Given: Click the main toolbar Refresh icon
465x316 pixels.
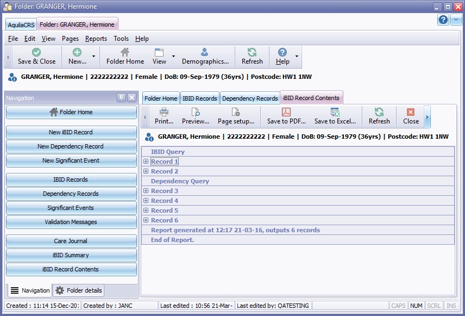Looking at the screenshot, I should tap(252, 52).
